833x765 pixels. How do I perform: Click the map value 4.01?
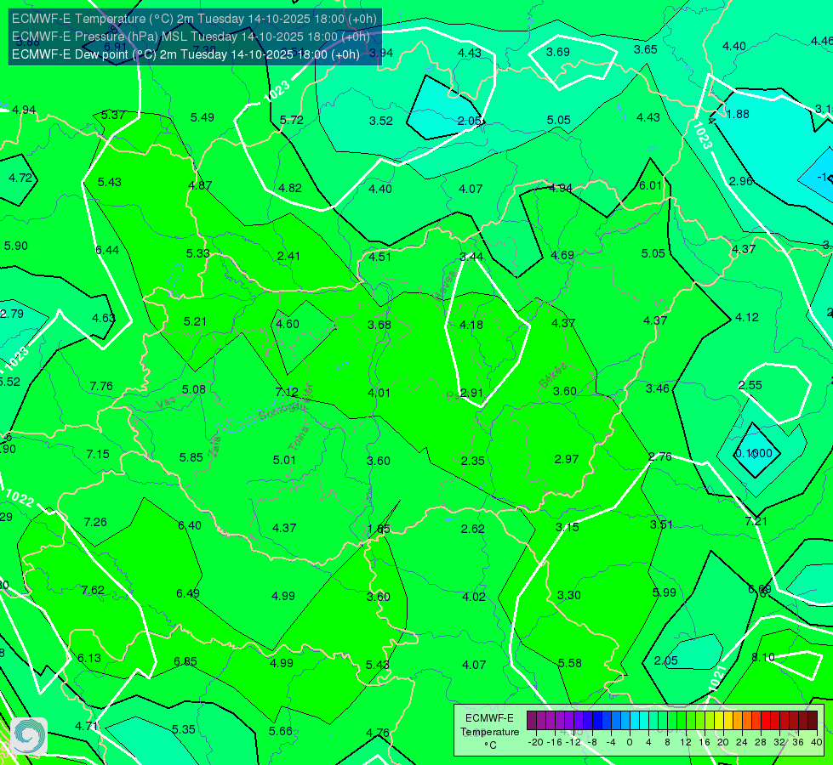(379, 393)
